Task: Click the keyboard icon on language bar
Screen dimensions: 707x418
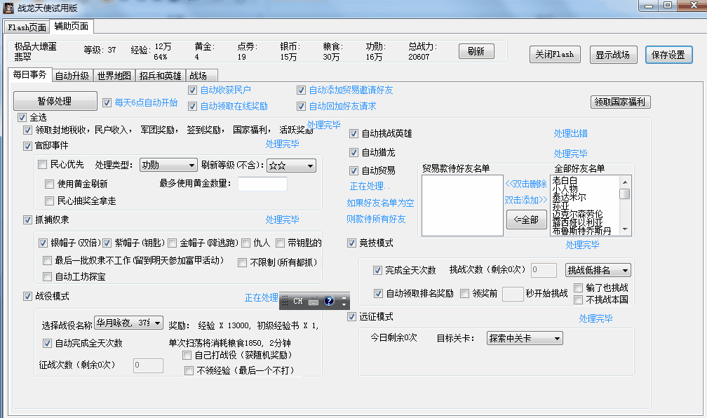Action: (x=314, y=302)
